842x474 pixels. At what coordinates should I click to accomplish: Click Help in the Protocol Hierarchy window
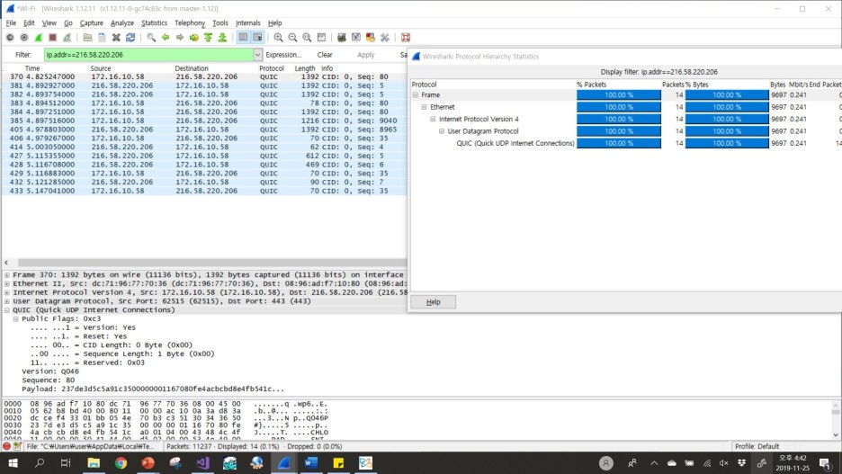[434, 302]
